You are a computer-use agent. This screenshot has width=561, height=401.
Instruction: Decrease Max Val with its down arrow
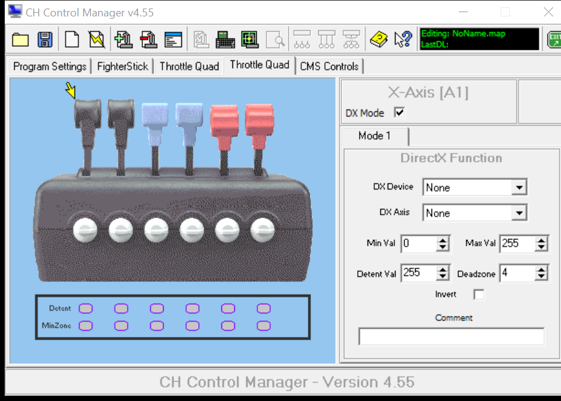click(x=542, y=248)
